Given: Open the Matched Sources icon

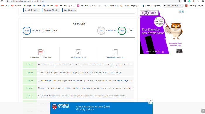Looking at the screenshot, I should click(x=115, y=52).
